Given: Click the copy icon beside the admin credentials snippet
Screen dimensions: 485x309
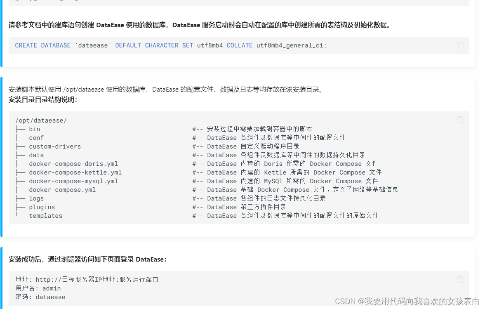Looking at the screenshot, I should pyautogui.click(x=460, y=279).
